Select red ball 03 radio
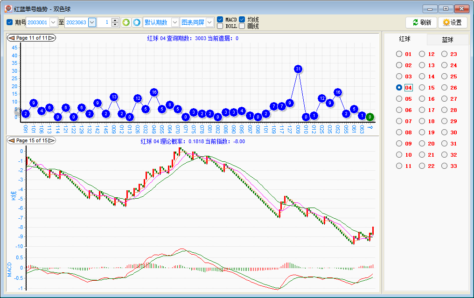The width and height of the screenshot is (474, 298). 399,76
